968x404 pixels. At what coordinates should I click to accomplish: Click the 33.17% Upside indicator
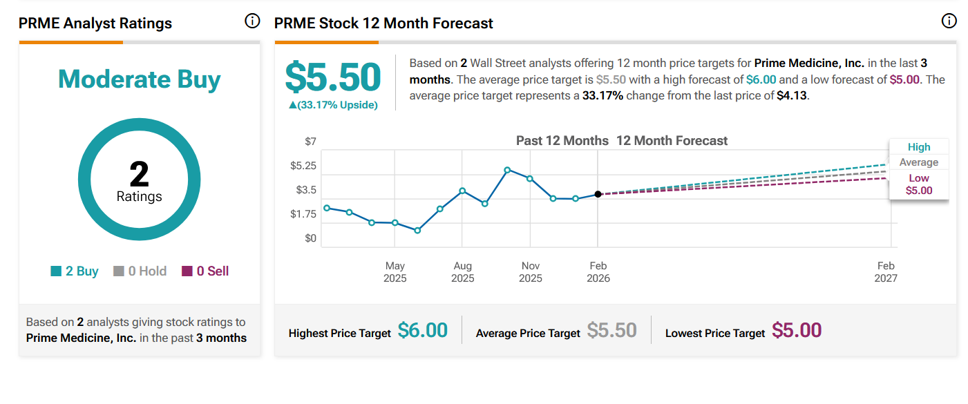point(333,105)
